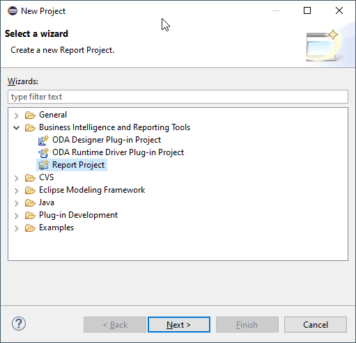Expand the Java category arrow
The width and height of the screenshot is (356, 343).
tap(17, 203)
